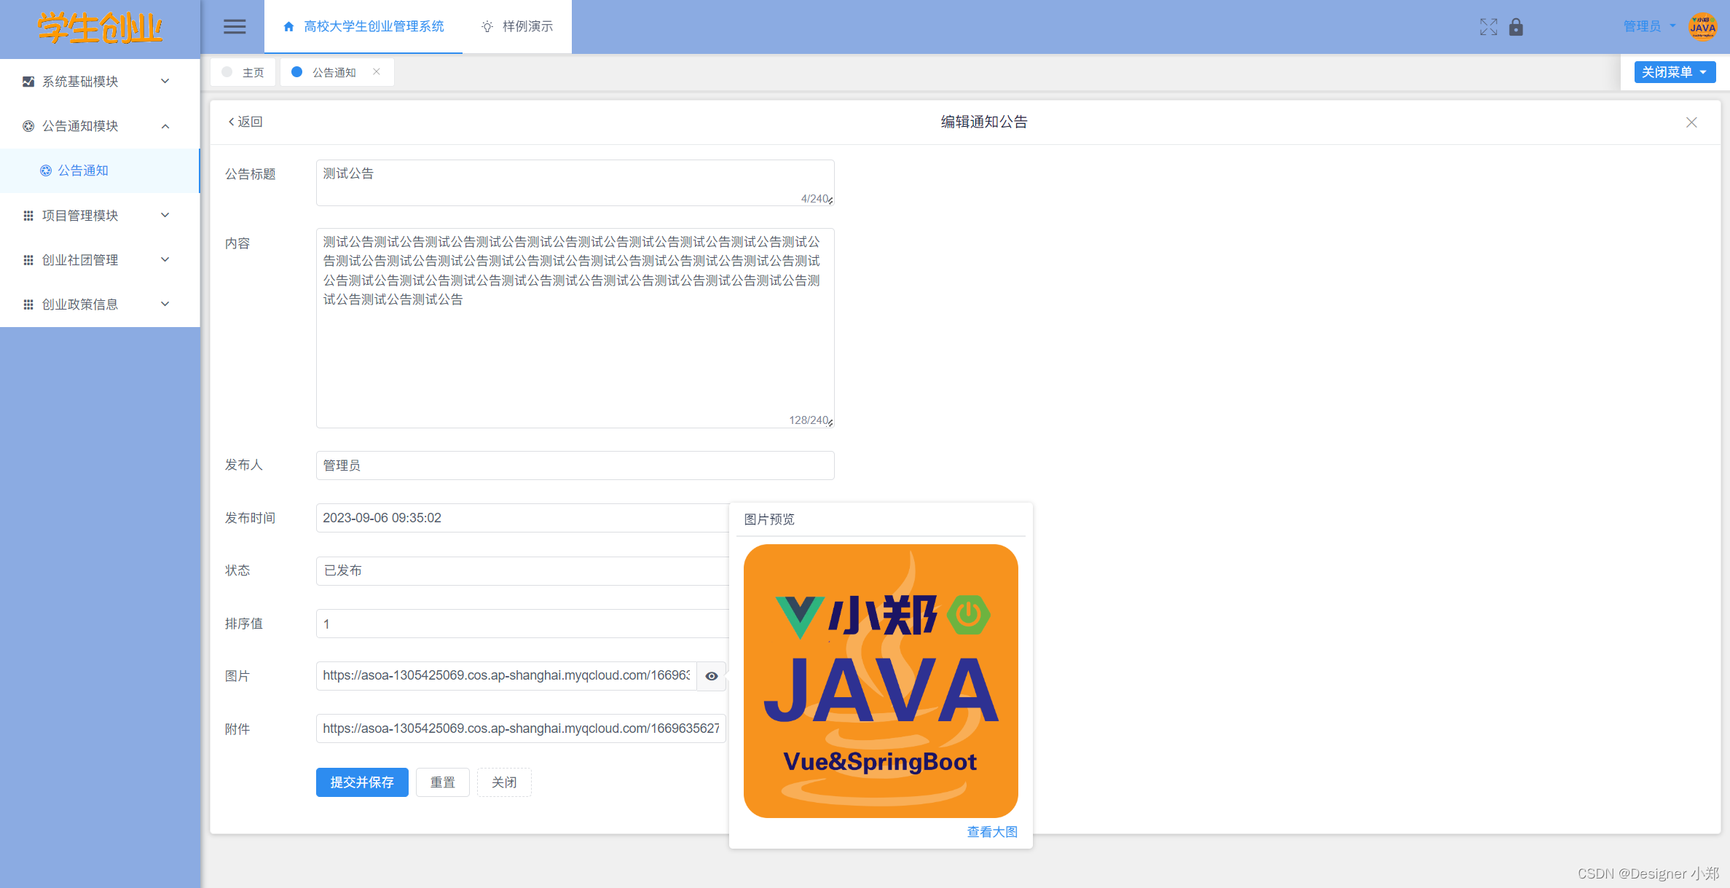Click the 项目管理模块 grid icon
Viewport: 1730px width, 888px height.
click(x=28, y=215)
